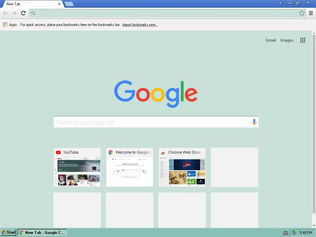Open the on-screen keyboard tray icon
The width and height of the screenshot is (316, 237).
tap(285, 233)
